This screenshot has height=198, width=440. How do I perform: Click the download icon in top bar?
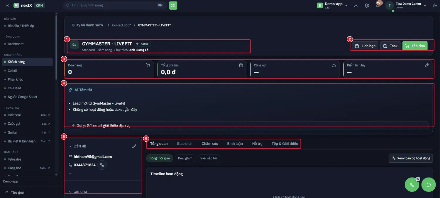[356, 5]
